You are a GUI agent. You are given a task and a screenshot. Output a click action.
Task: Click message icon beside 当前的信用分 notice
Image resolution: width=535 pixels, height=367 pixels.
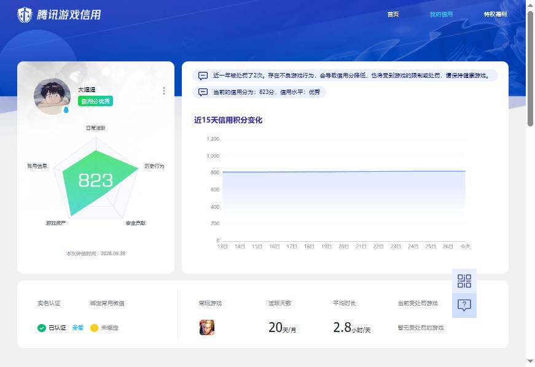[203, 92]
